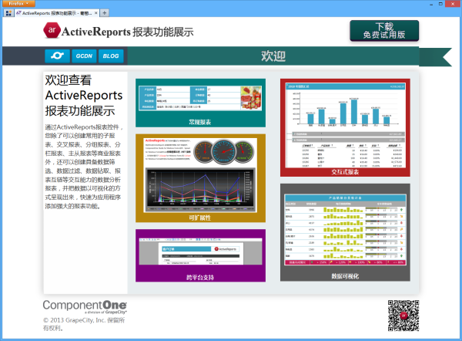Click the red ActiveReports ar logo
Screen dimensions: 462x341
52,30
